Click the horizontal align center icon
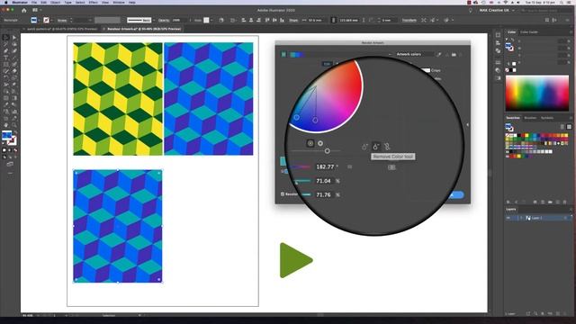576x324 pixels. (251, 20)
